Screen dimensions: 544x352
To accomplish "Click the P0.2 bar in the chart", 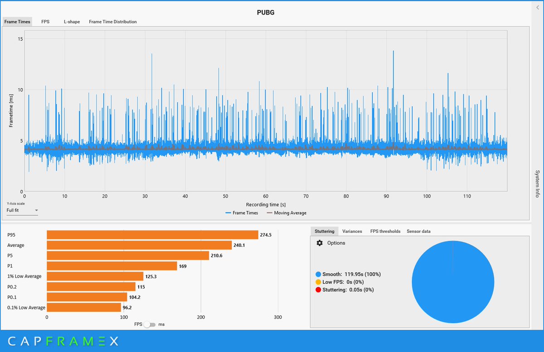I will click(x=91, y=287).
